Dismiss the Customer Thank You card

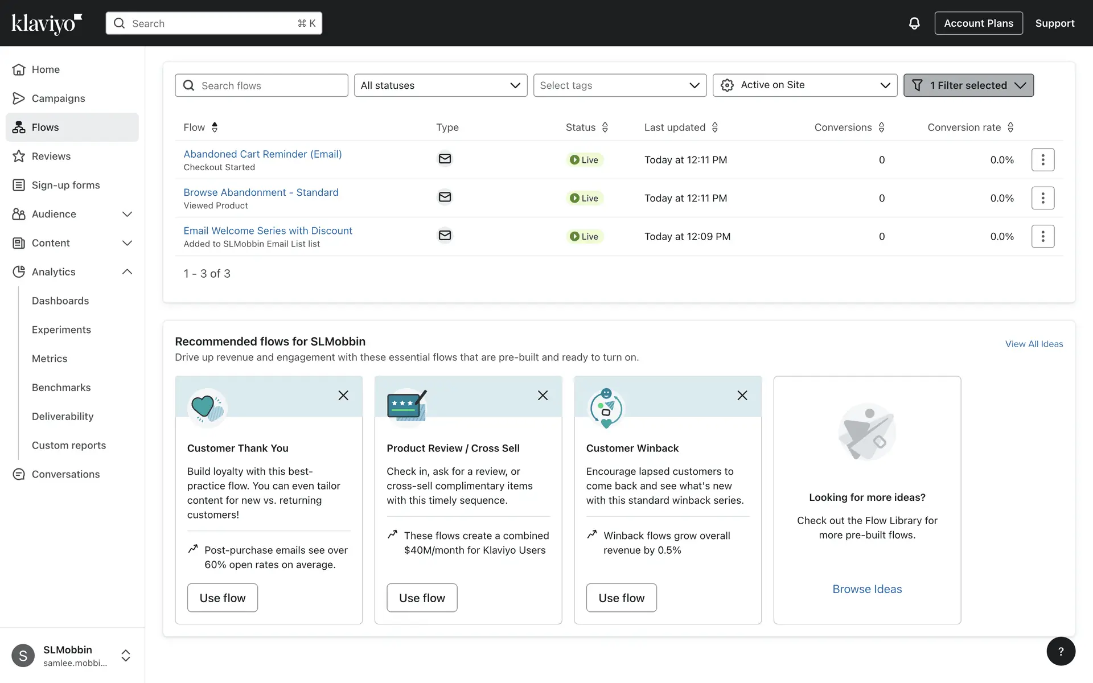(343, 396)
